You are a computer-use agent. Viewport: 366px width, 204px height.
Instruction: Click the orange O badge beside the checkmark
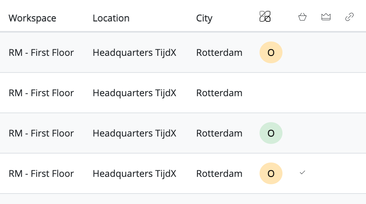(x=271, y=173)
